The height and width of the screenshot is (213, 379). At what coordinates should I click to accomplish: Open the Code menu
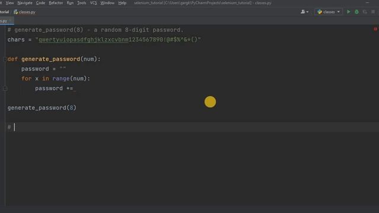coord(40,3)
